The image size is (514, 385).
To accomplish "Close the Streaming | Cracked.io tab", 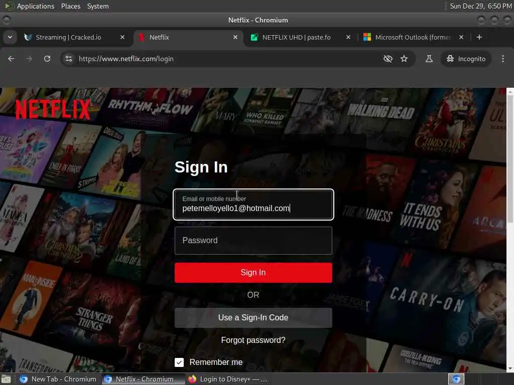I will tap(122, 37).
